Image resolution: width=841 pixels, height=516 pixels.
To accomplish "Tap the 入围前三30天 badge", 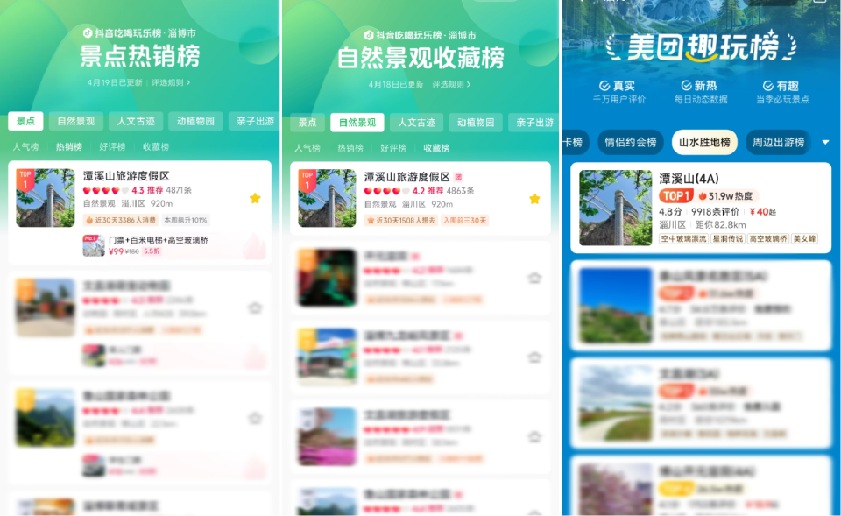I will [x=464, y=221].
